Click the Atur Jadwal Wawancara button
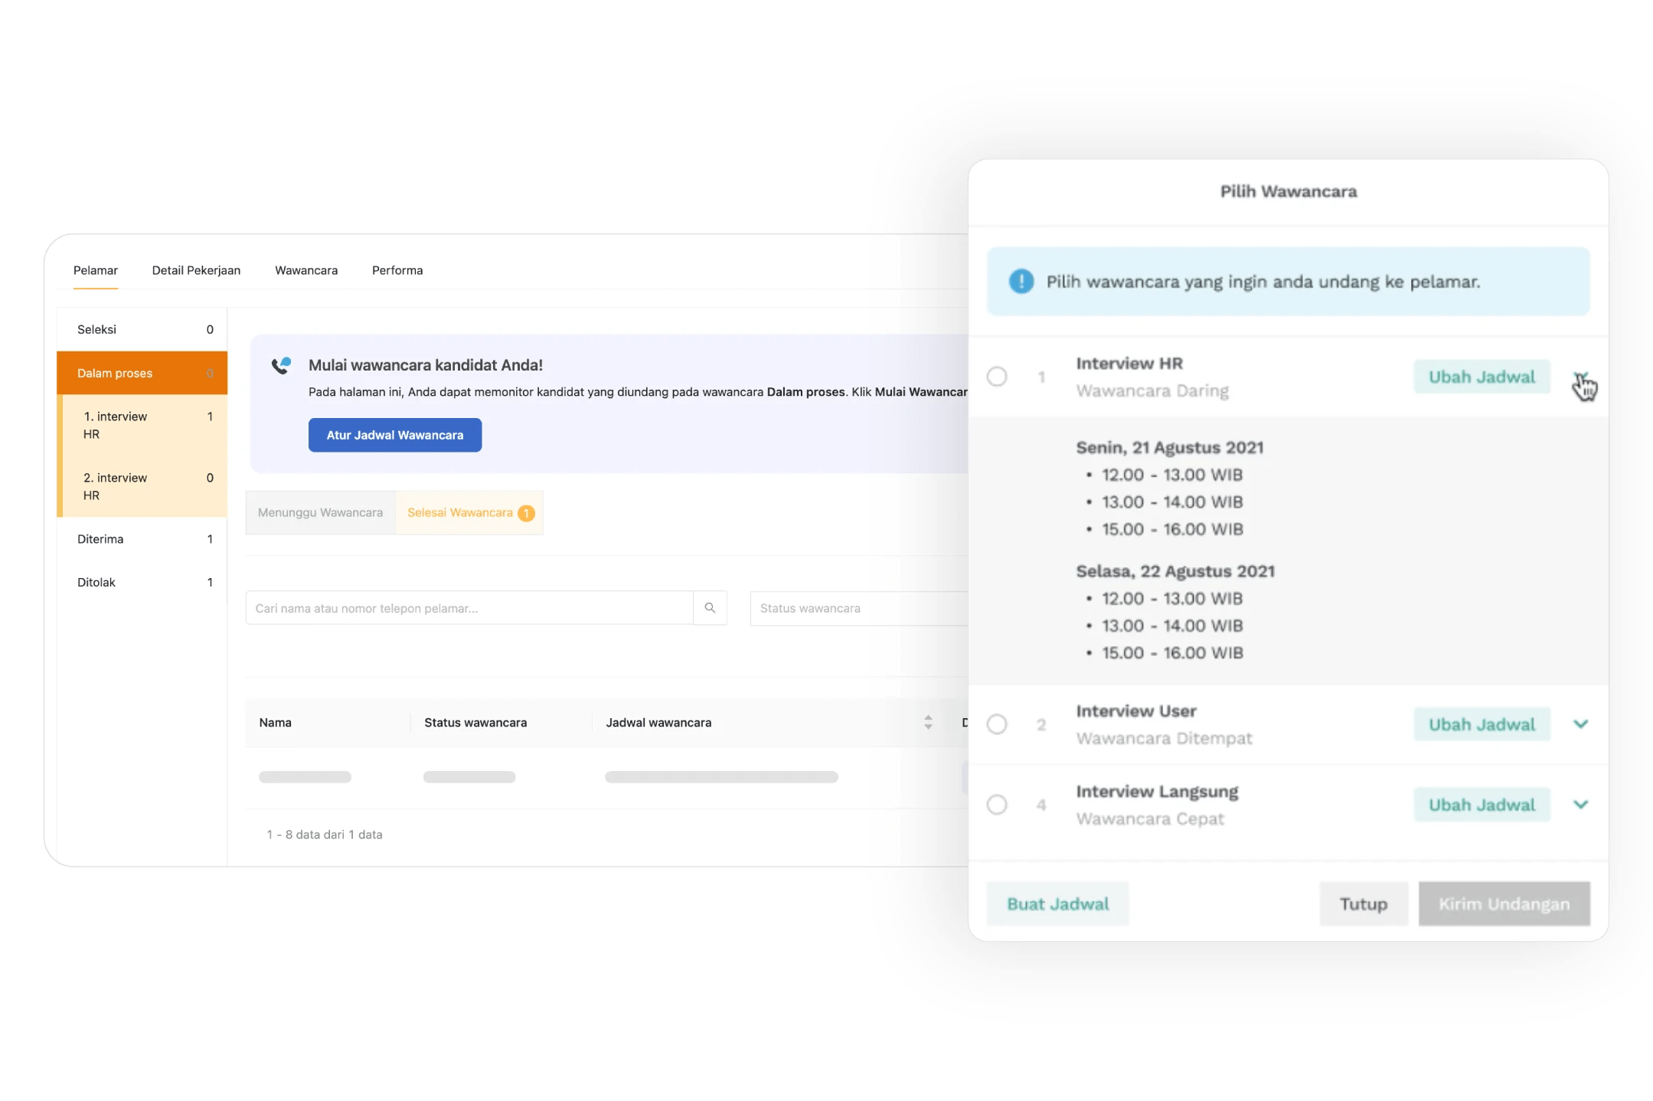This screenshot has height=1101, width=1653. 395,435
